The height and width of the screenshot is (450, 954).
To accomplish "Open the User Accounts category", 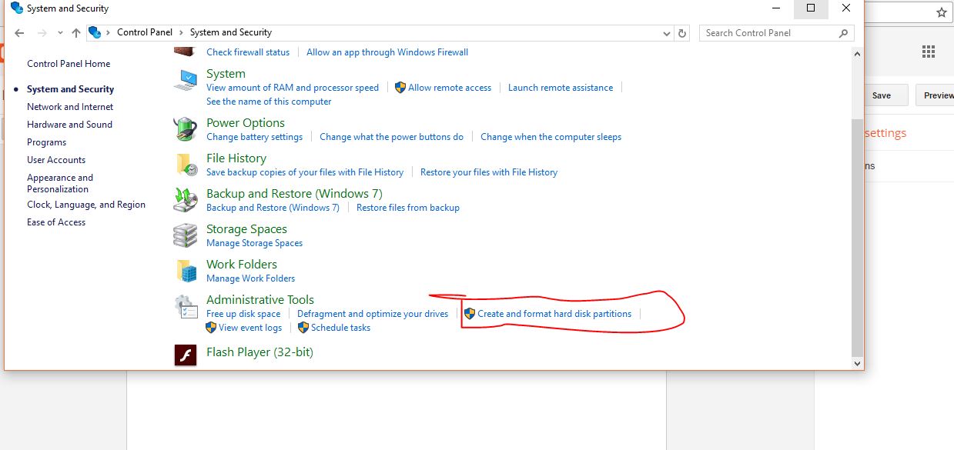I will (x=55, y=159).
